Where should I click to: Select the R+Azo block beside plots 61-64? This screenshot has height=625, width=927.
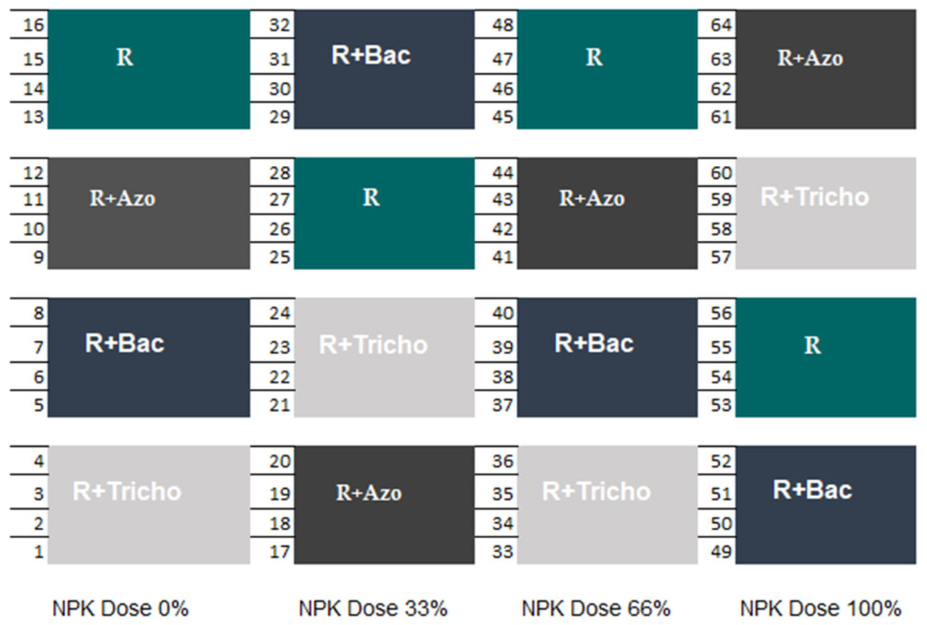point(826,70)
